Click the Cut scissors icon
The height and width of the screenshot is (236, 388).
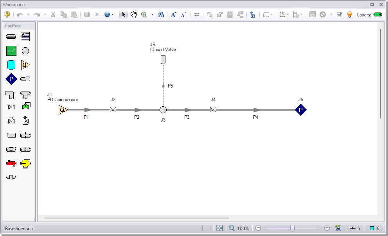pyautogui.click(x=53, y=14)
